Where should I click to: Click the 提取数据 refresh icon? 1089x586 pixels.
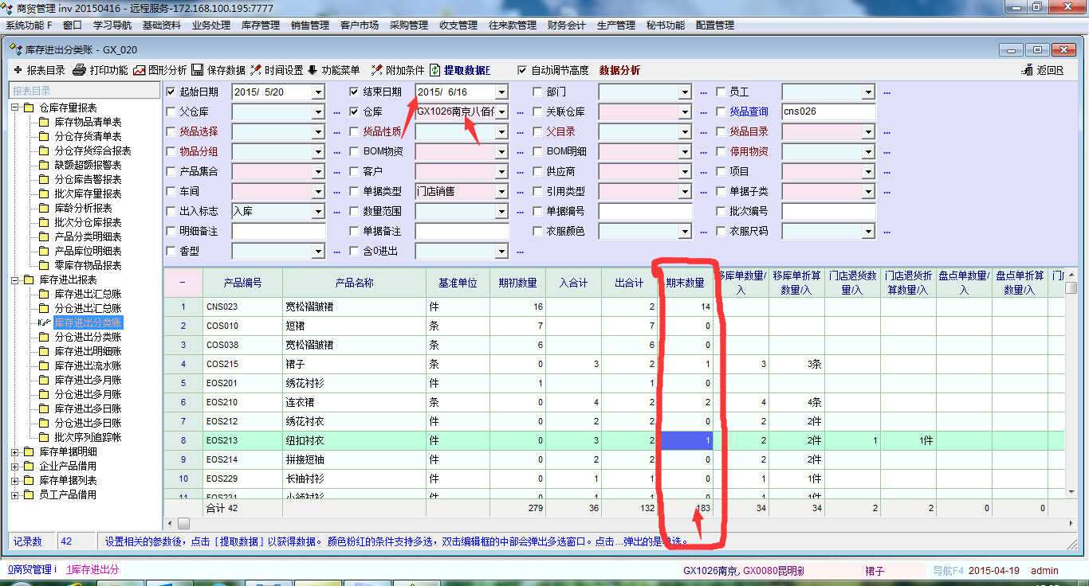[x=435, y=70]
